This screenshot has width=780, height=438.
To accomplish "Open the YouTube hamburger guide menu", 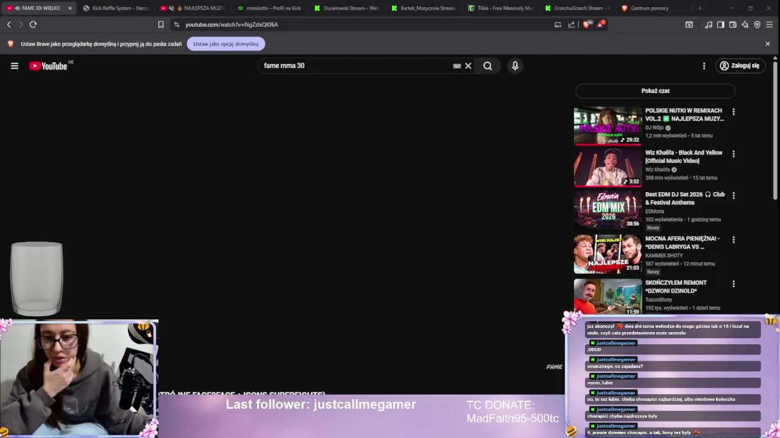I will tap(15, 66).
